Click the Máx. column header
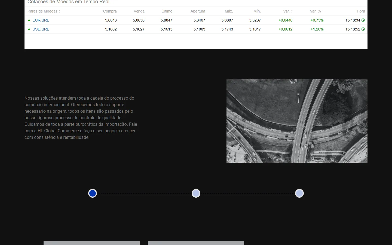The height and width of the screenshot is (245, 392). point(229,11)
